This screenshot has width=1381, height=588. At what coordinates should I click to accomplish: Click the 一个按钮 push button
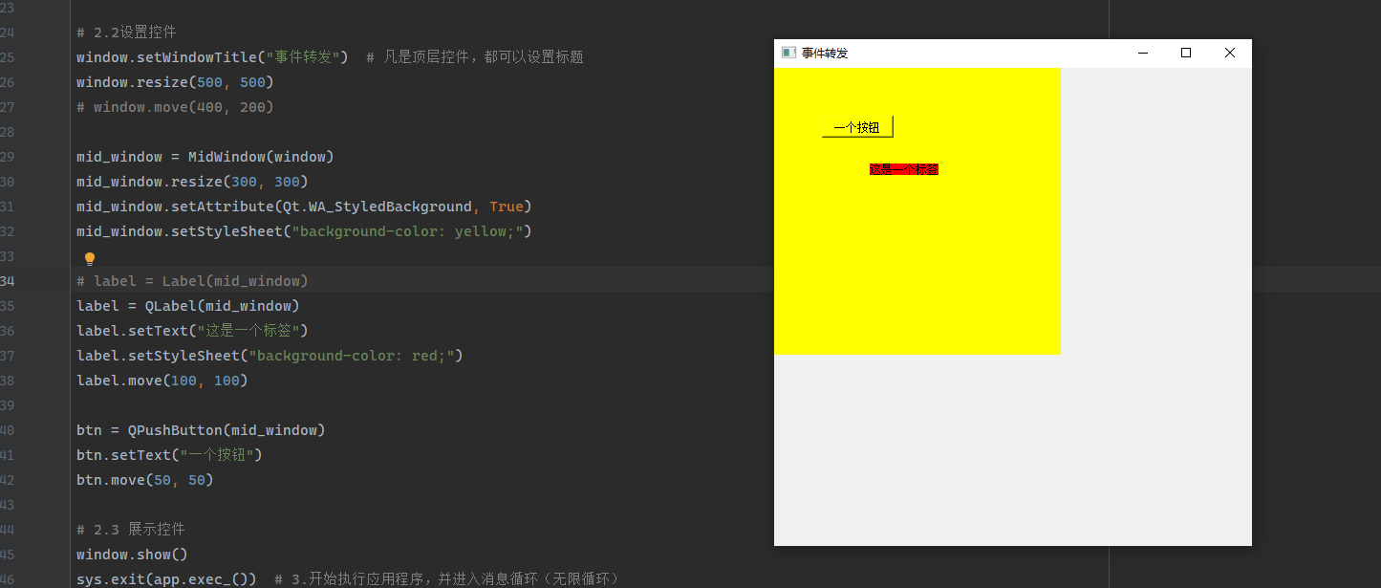857,127
